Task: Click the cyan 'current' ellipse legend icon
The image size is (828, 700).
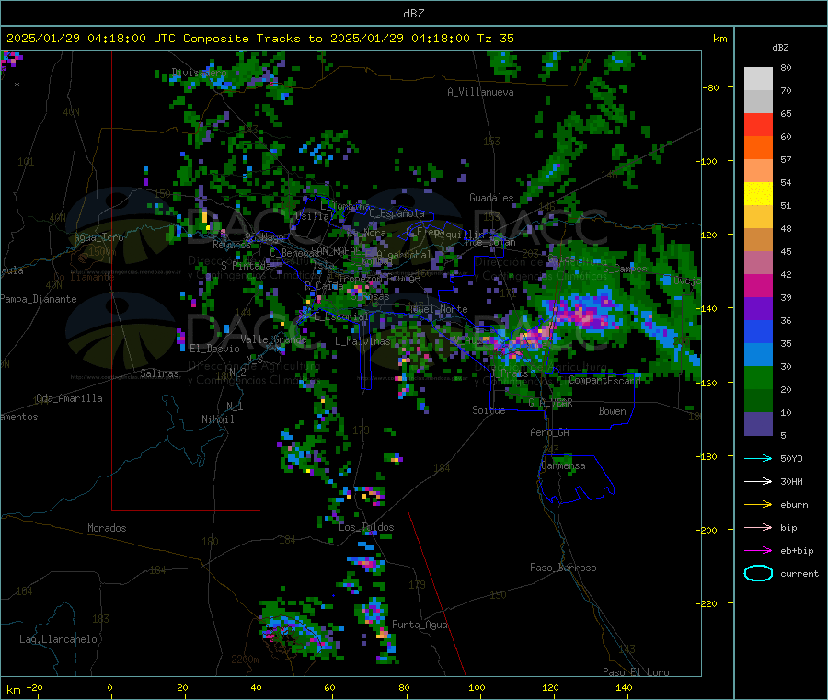Action: click(758, 573)
